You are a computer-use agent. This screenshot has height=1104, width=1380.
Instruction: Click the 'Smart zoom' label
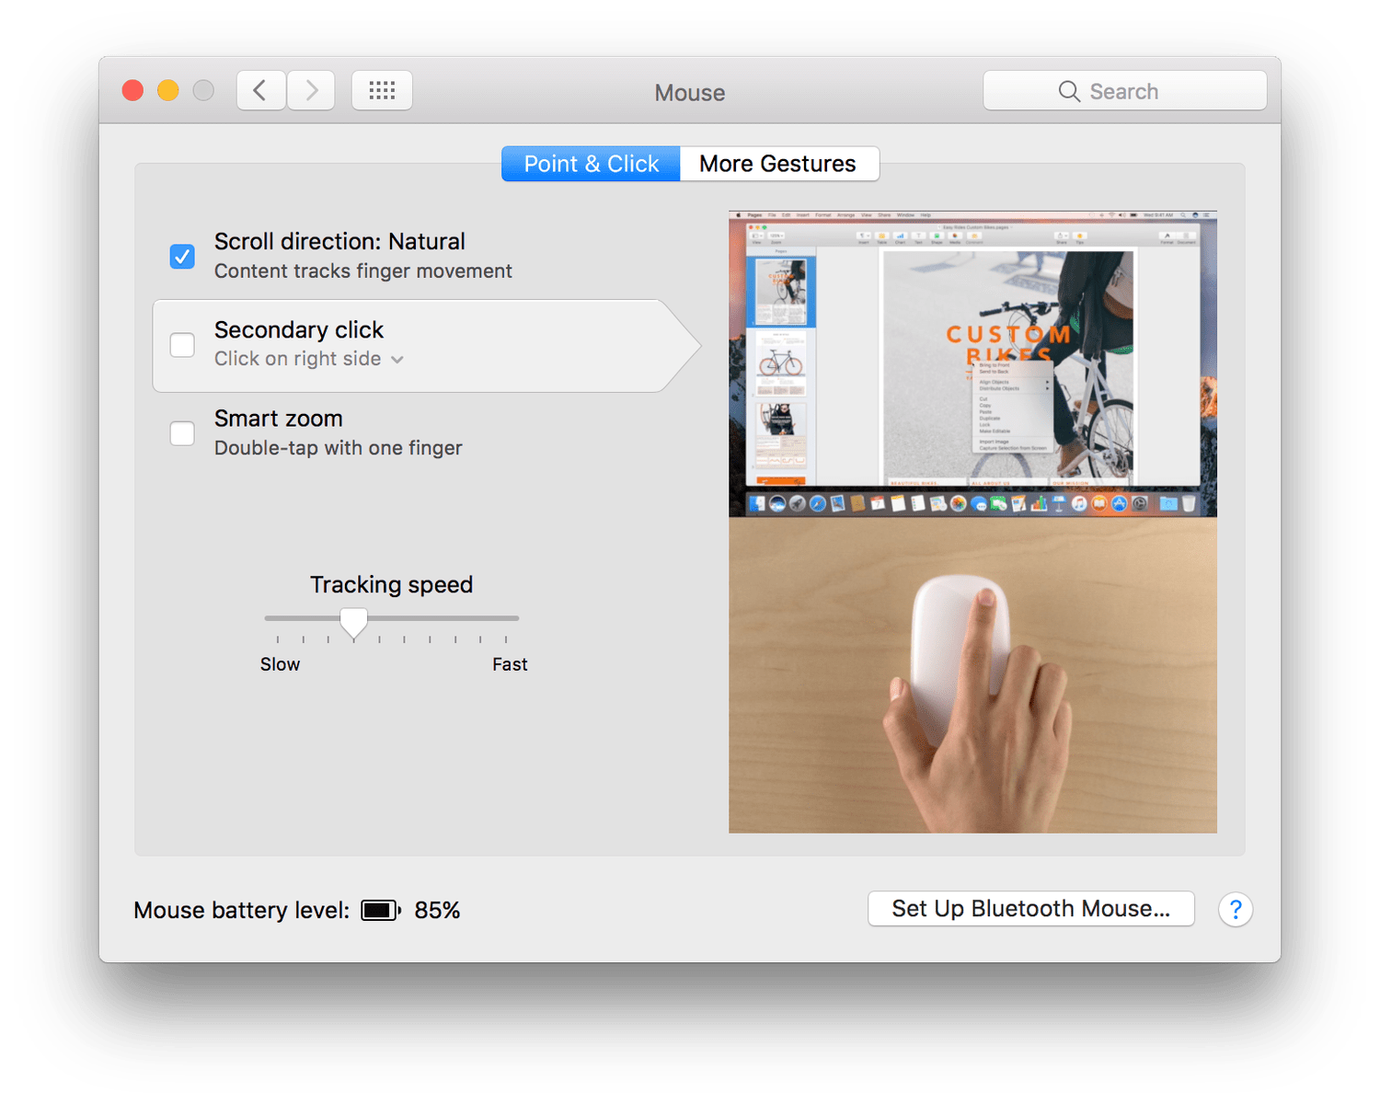pos(279,419)
